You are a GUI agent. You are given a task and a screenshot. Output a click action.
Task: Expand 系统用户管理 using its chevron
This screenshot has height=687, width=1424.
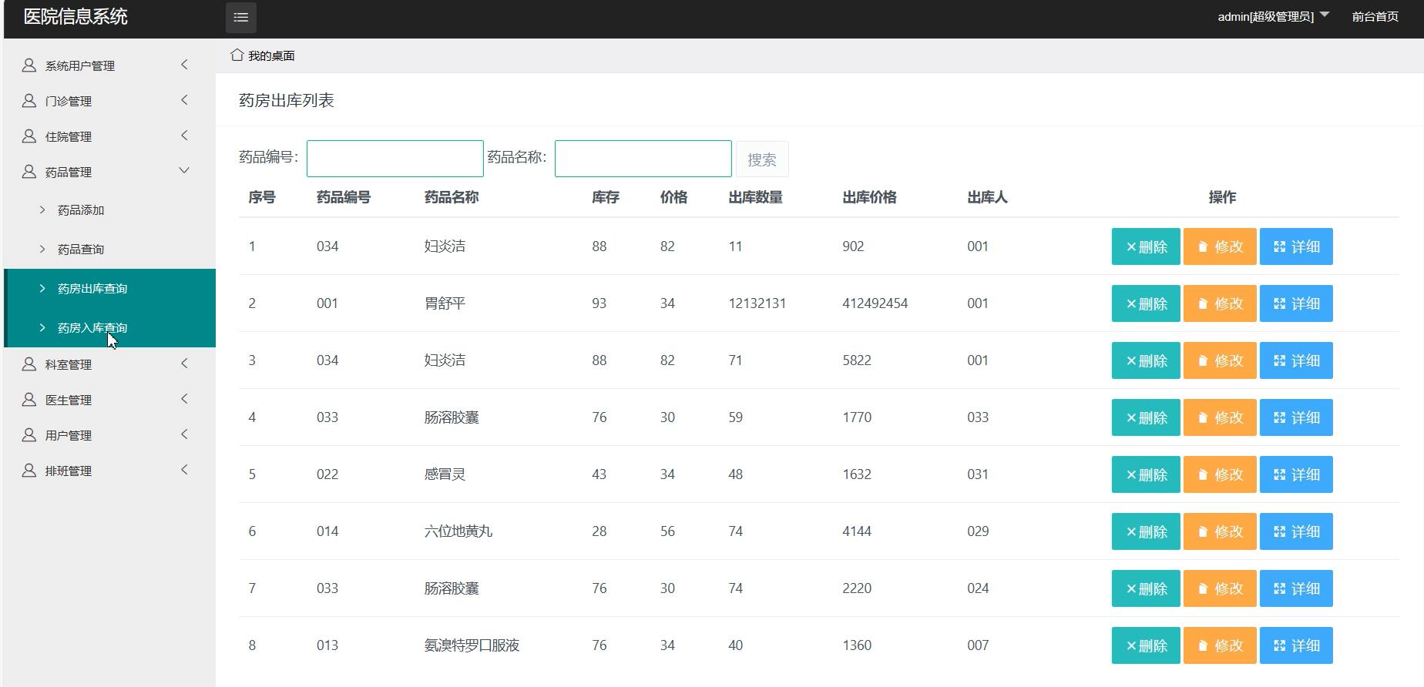point(184,65)
